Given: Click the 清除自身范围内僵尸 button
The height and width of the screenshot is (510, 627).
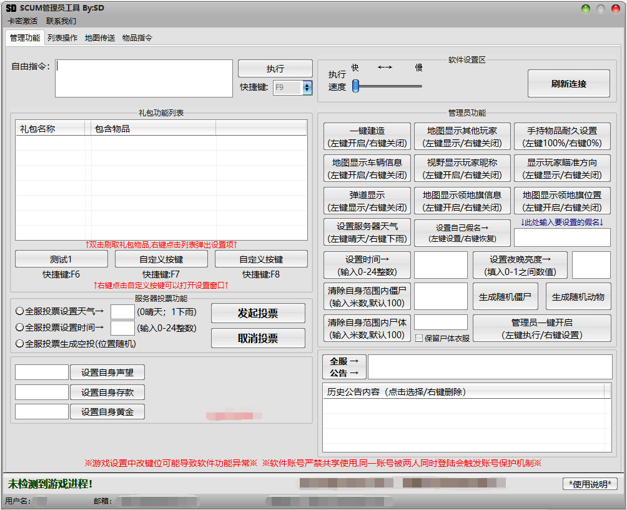Looking at the screenshot, I should 367,296.
